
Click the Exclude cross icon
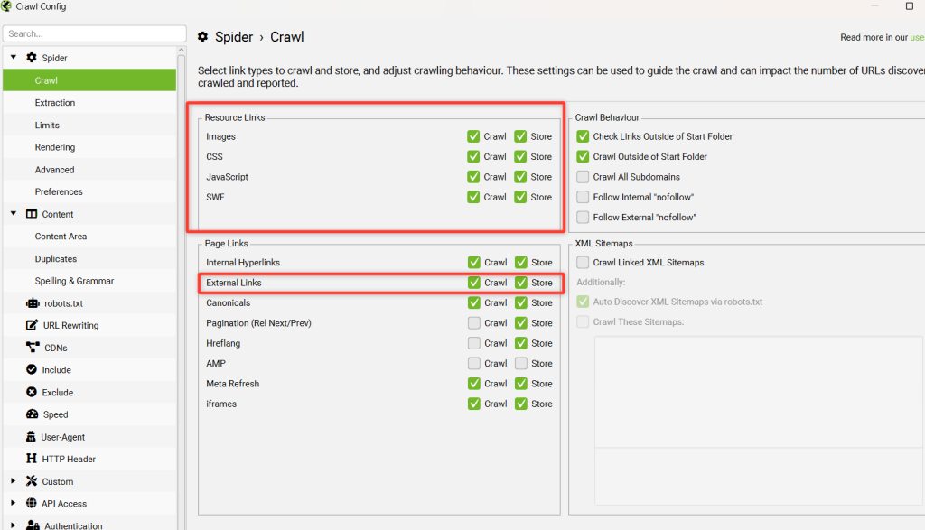[32, 392]
